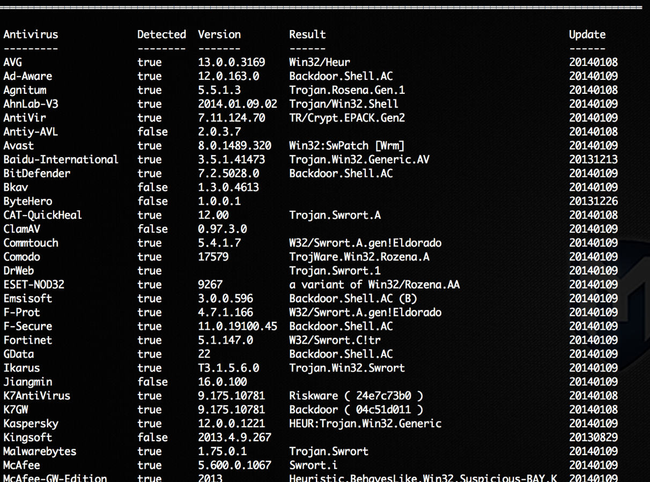Click the Antivirus column header
This screenshot has height=482, width=650.
(31, 34)
